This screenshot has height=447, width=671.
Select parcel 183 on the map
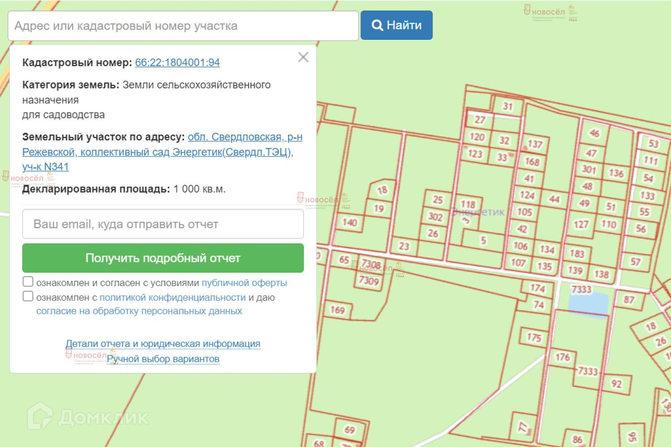click(577, 253)
